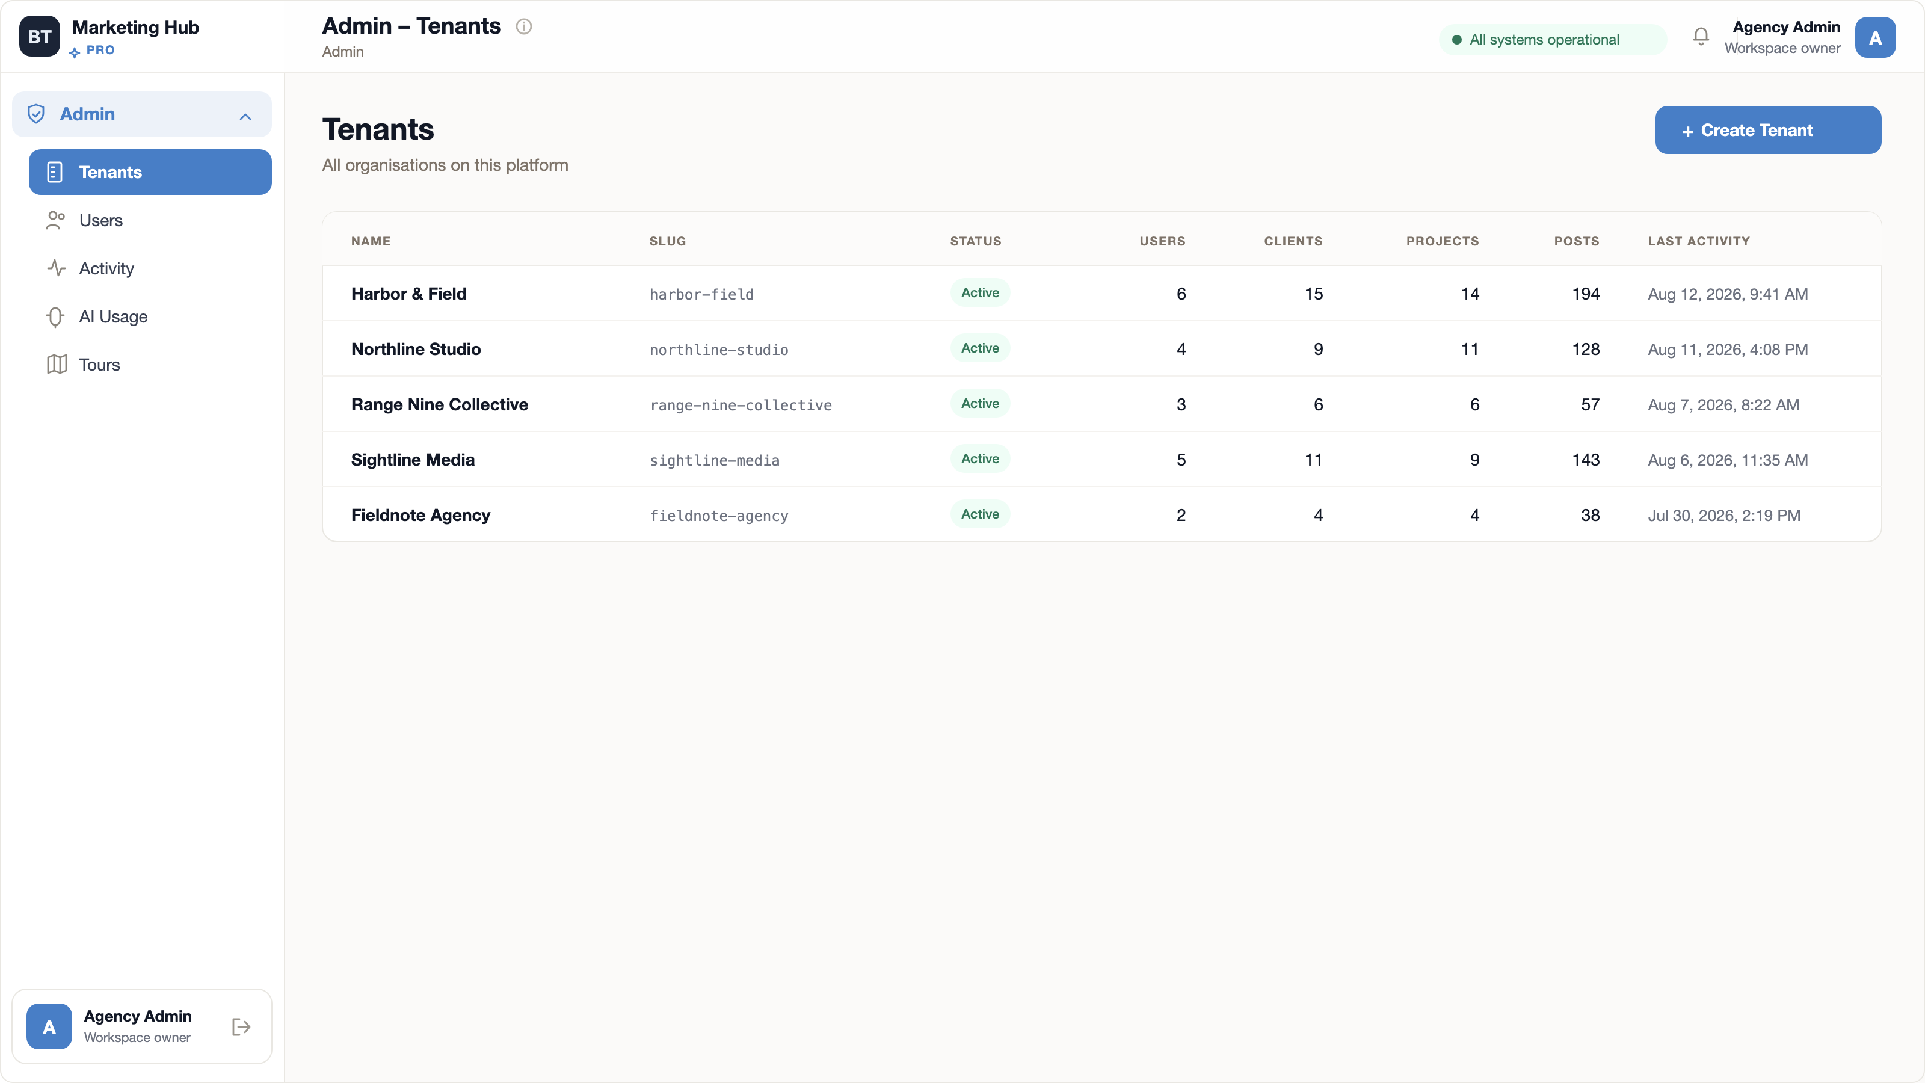Screen dimensions: 1925x1083
Task: Open the notifications bell
Action: (1701, 37)
